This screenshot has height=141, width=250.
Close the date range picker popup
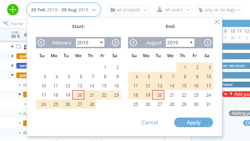[x=217, y=22]
